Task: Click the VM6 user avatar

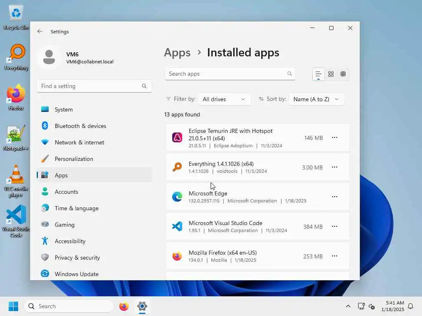Action: pyautogui.click(x=49, y=57)
